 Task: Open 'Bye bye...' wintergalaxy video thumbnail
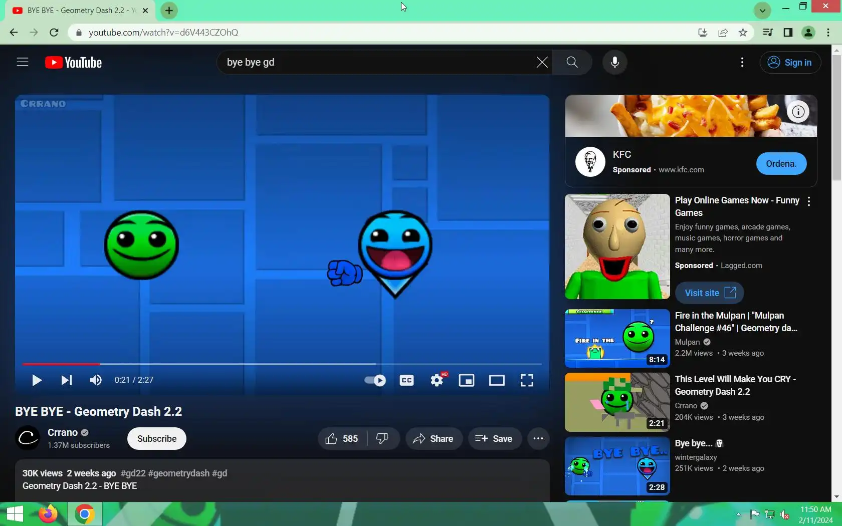(617, 466)
